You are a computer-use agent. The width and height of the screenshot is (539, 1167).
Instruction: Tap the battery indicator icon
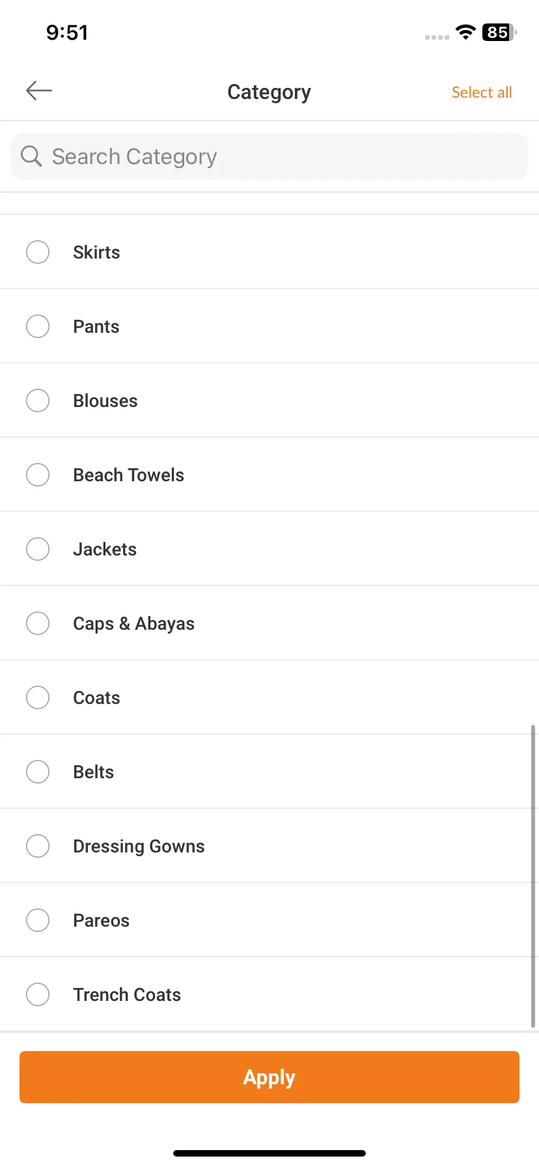(x=499, y=32)
